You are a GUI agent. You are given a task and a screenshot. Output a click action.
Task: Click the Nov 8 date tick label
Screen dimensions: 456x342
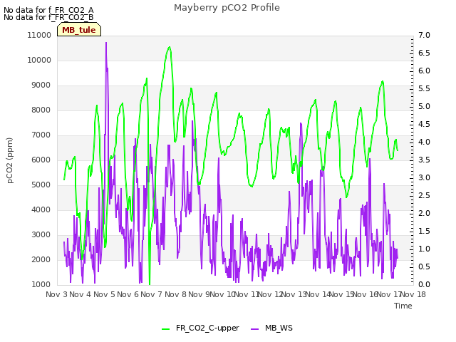[x=175, y=294]
